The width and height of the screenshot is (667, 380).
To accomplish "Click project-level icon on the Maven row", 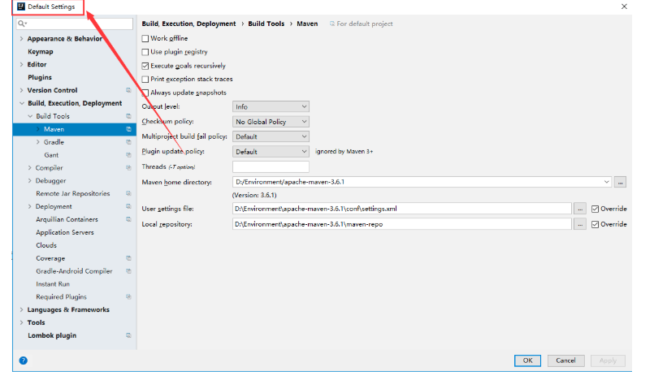I will point(128,129).
